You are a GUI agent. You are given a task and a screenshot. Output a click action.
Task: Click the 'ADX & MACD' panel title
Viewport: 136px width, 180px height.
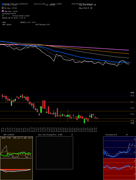(x=9, y=135)
